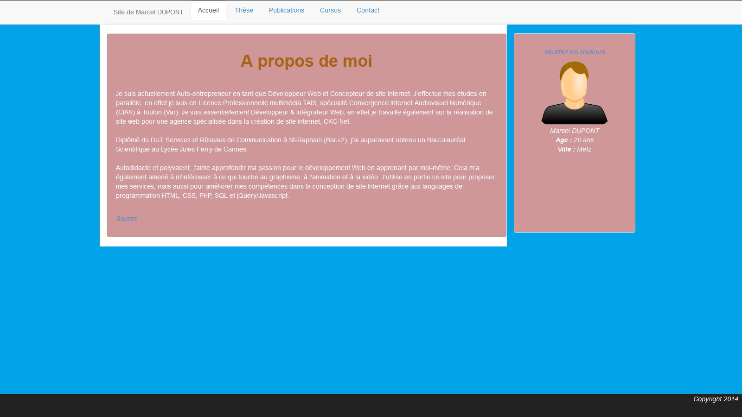This screenshot has width=742, height=417.
Task: Click the paragraph starting Diplômé du DUT
Action: [290, 145]
